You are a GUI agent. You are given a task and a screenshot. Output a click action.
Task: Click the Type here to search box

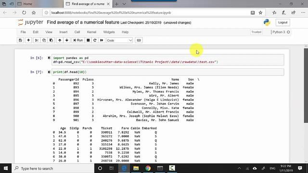(53, 168)
